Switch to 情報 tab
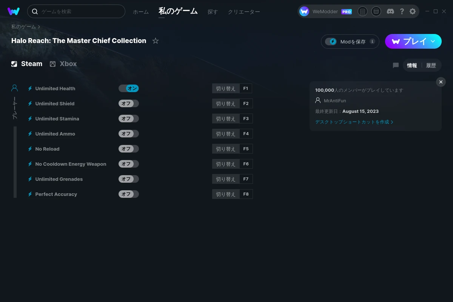 (412, 65)
